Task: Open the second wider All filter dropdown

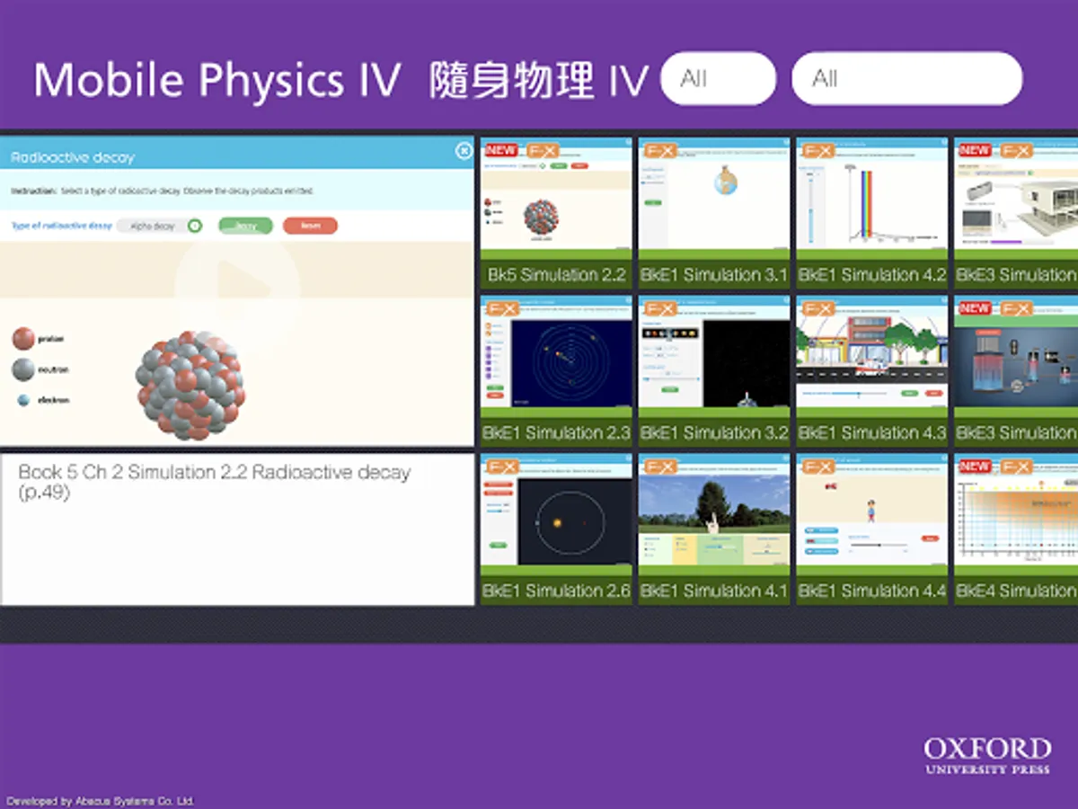Action: (906, 79)
